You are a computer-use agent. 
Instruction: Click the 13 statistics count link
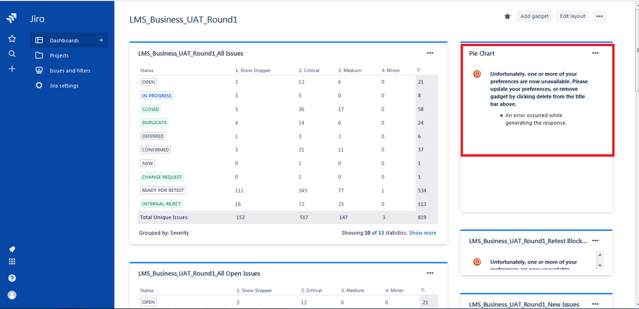point(381,233)
